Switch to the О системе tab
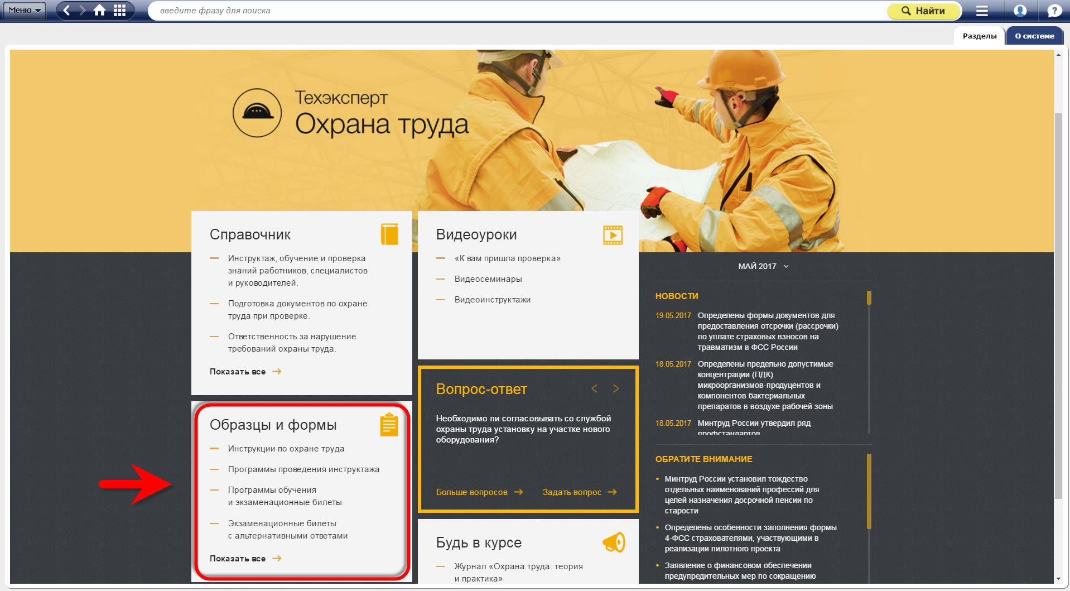Viewport: 1070px width, 591px height. pyautogui.click(x=1034, y=36)
